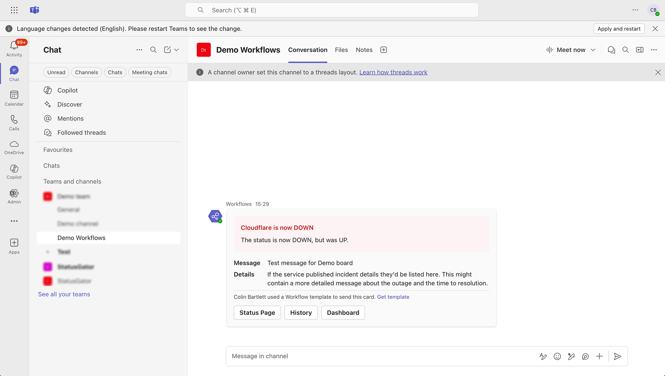Click the Workflows bot avatar
Viewport: 665px width, 376px height.
point(215,216)
